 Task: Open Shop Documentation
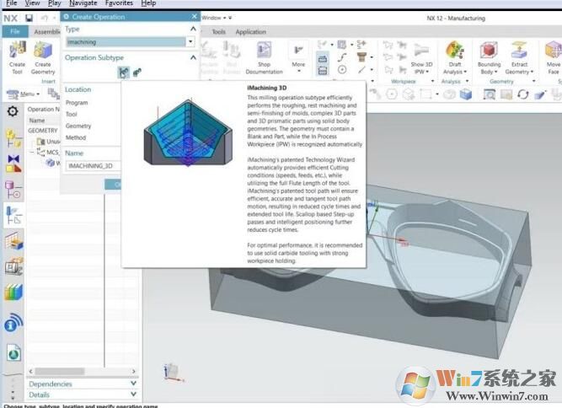click(264, 56)
